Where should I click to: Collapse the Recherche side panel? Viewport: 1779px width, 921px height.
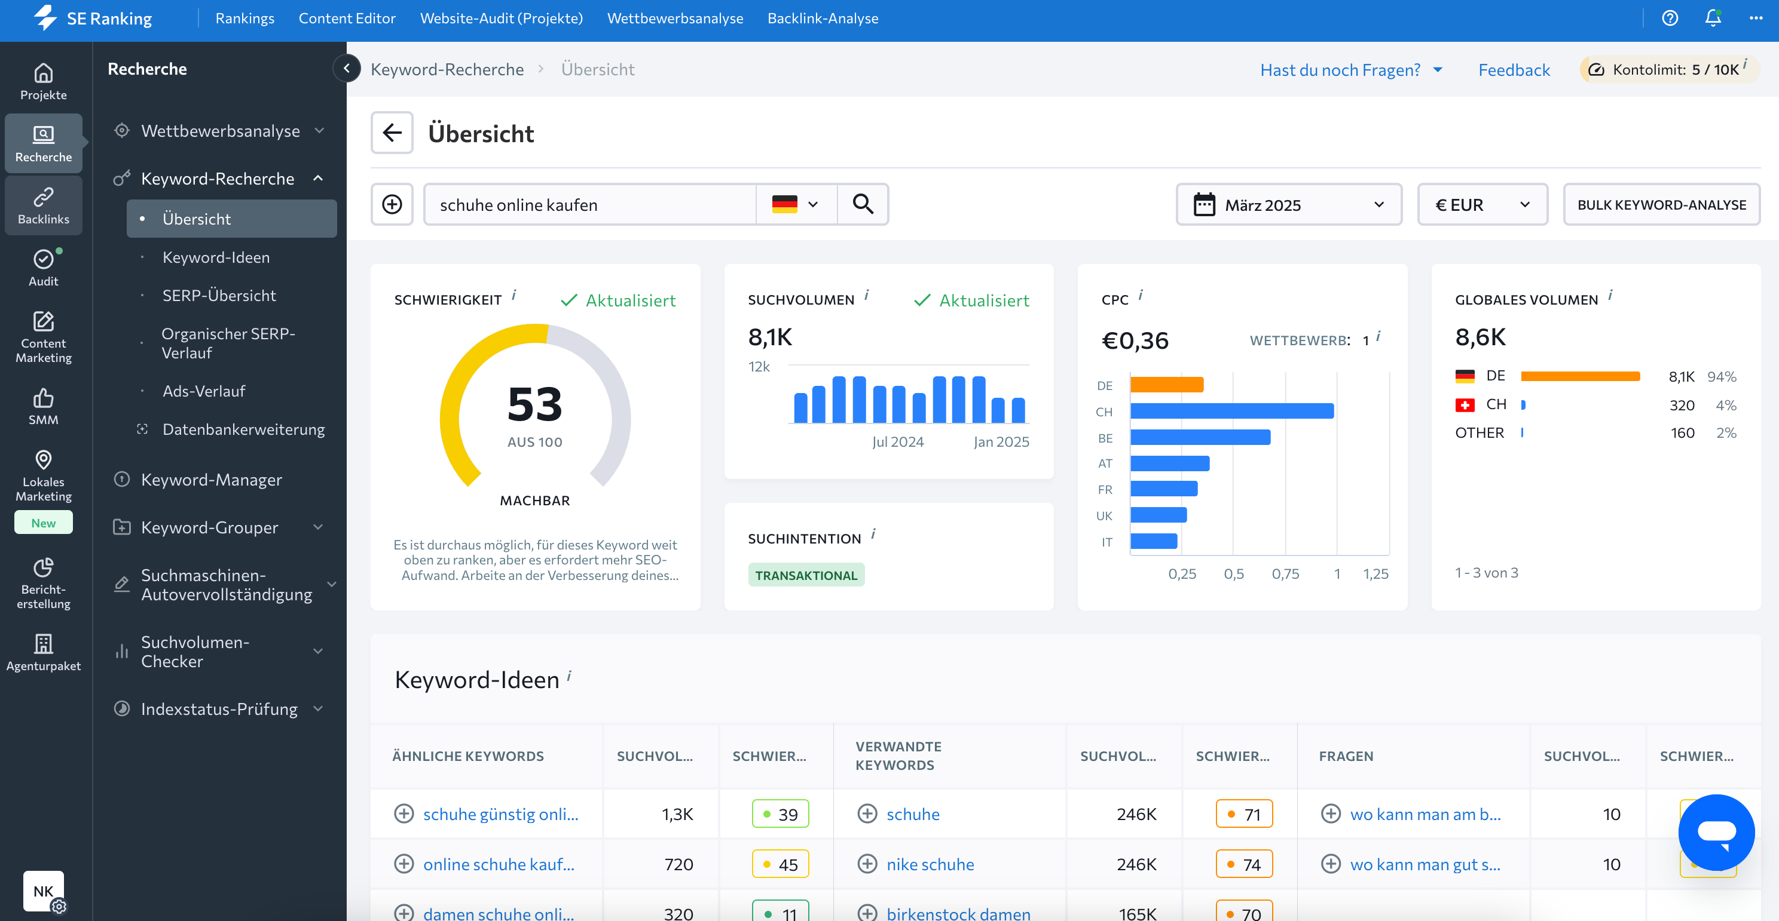pyautogui.click(x=347, y=68)
